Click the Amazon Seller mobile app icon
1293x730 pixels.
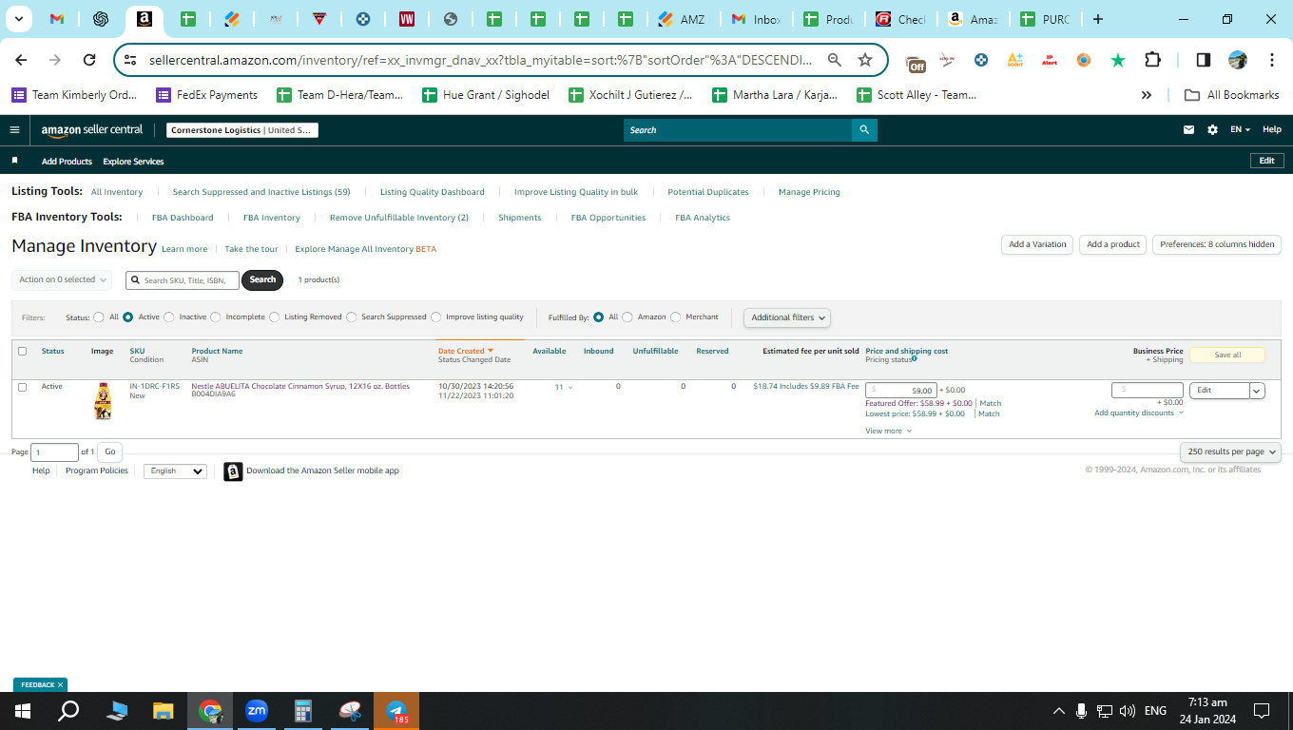(233, 471)
